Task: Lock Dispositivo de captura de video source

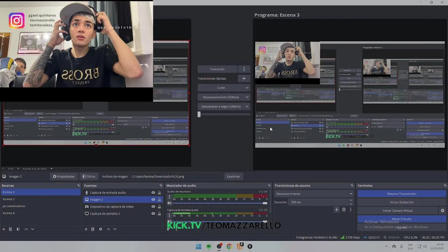Action: pos(159,206)
